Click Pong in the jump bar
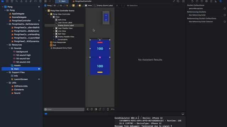 (x=48, y=6)
